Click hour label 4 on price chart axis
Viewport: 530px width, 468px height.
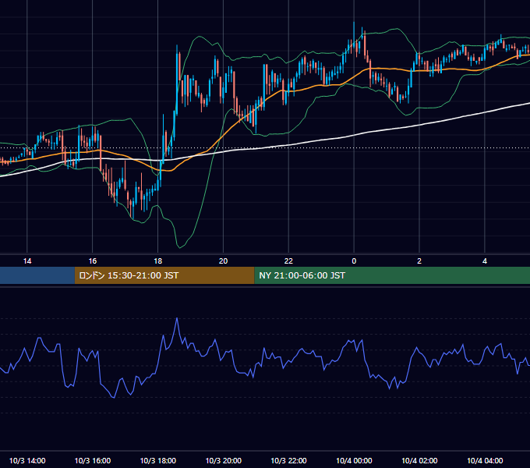coord(485,261)
